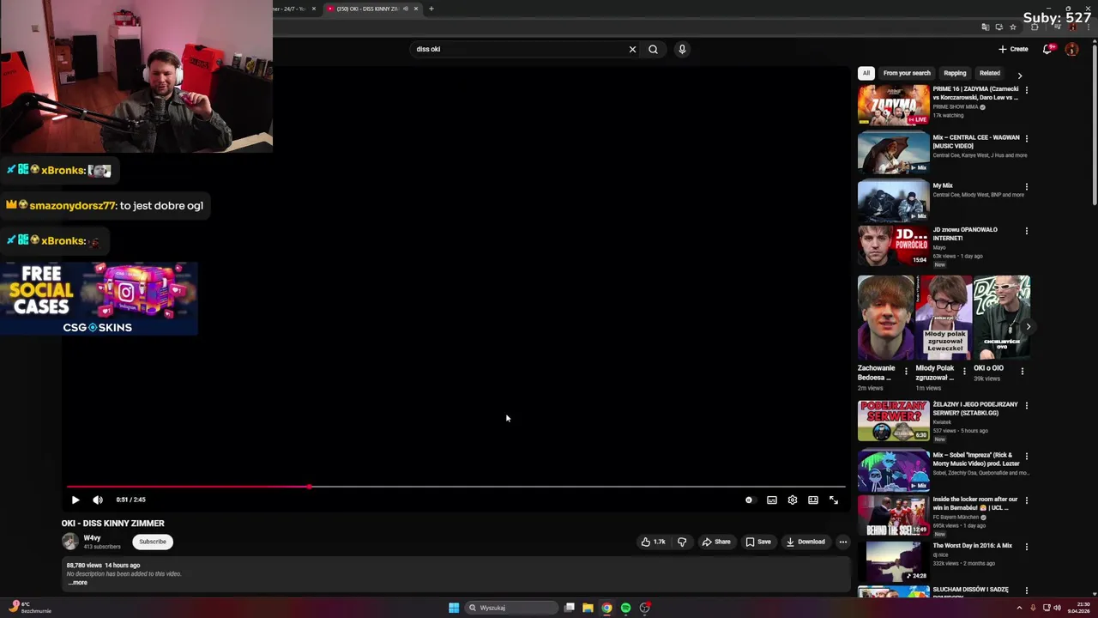1098x618 pixels.
Task: Open the Create menu
Action: point(1013,49)
